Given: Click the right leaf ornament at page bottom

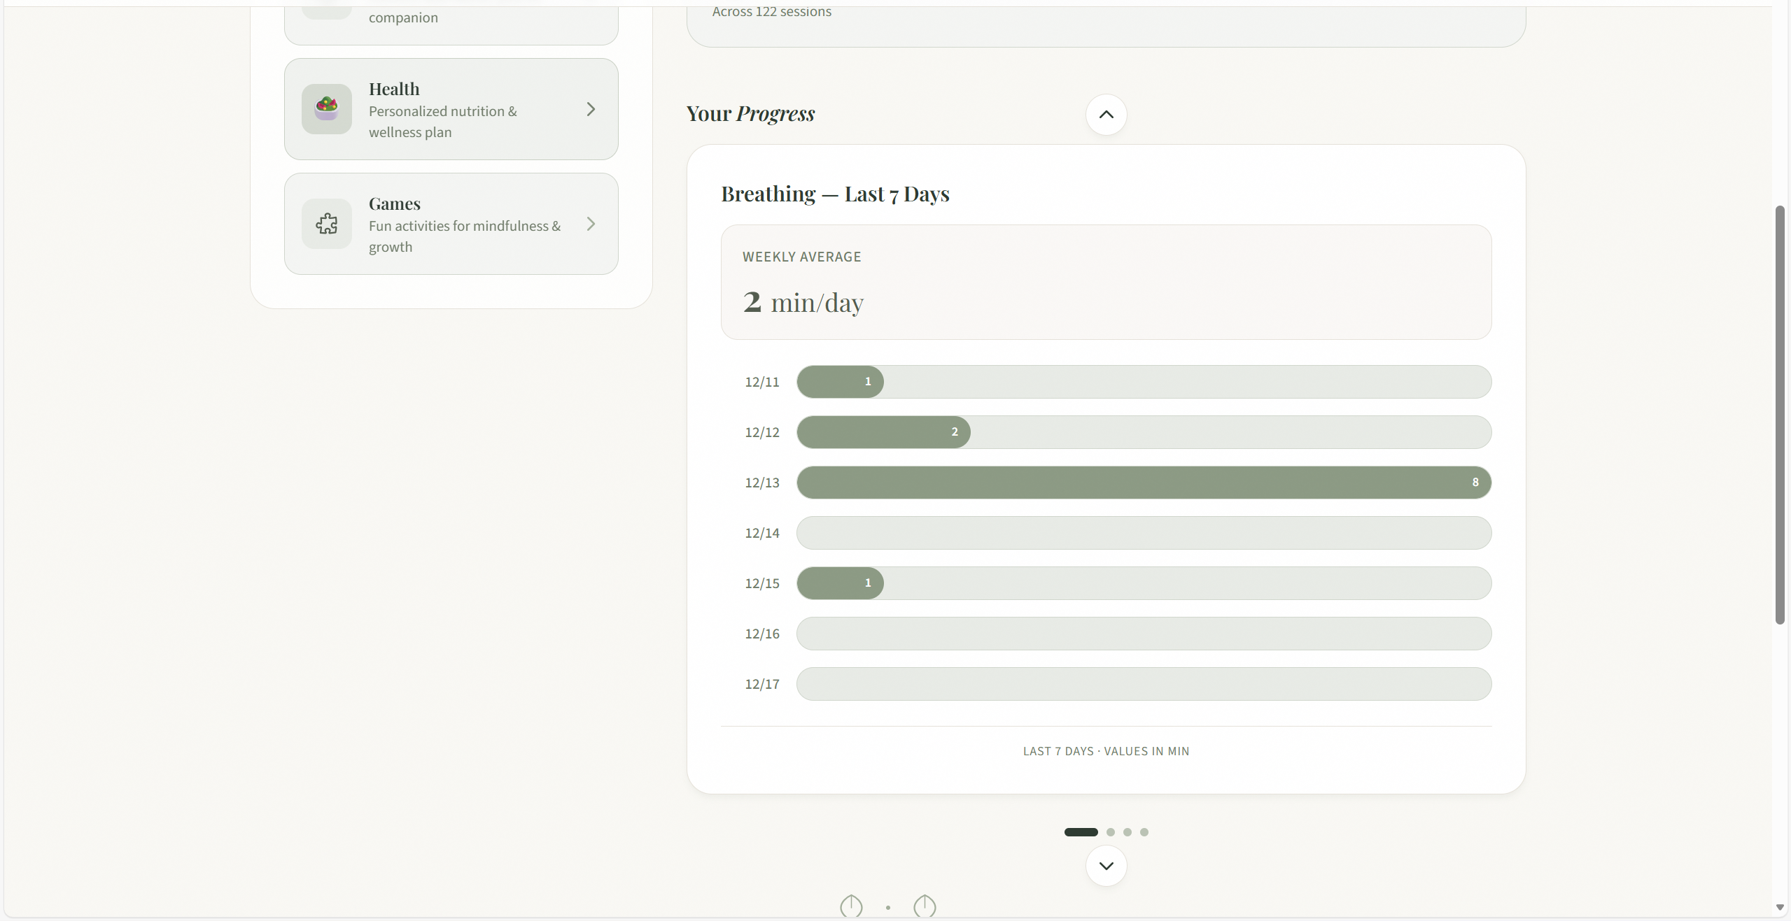Looking at the screenshot, I should click(x=925, y=906).
